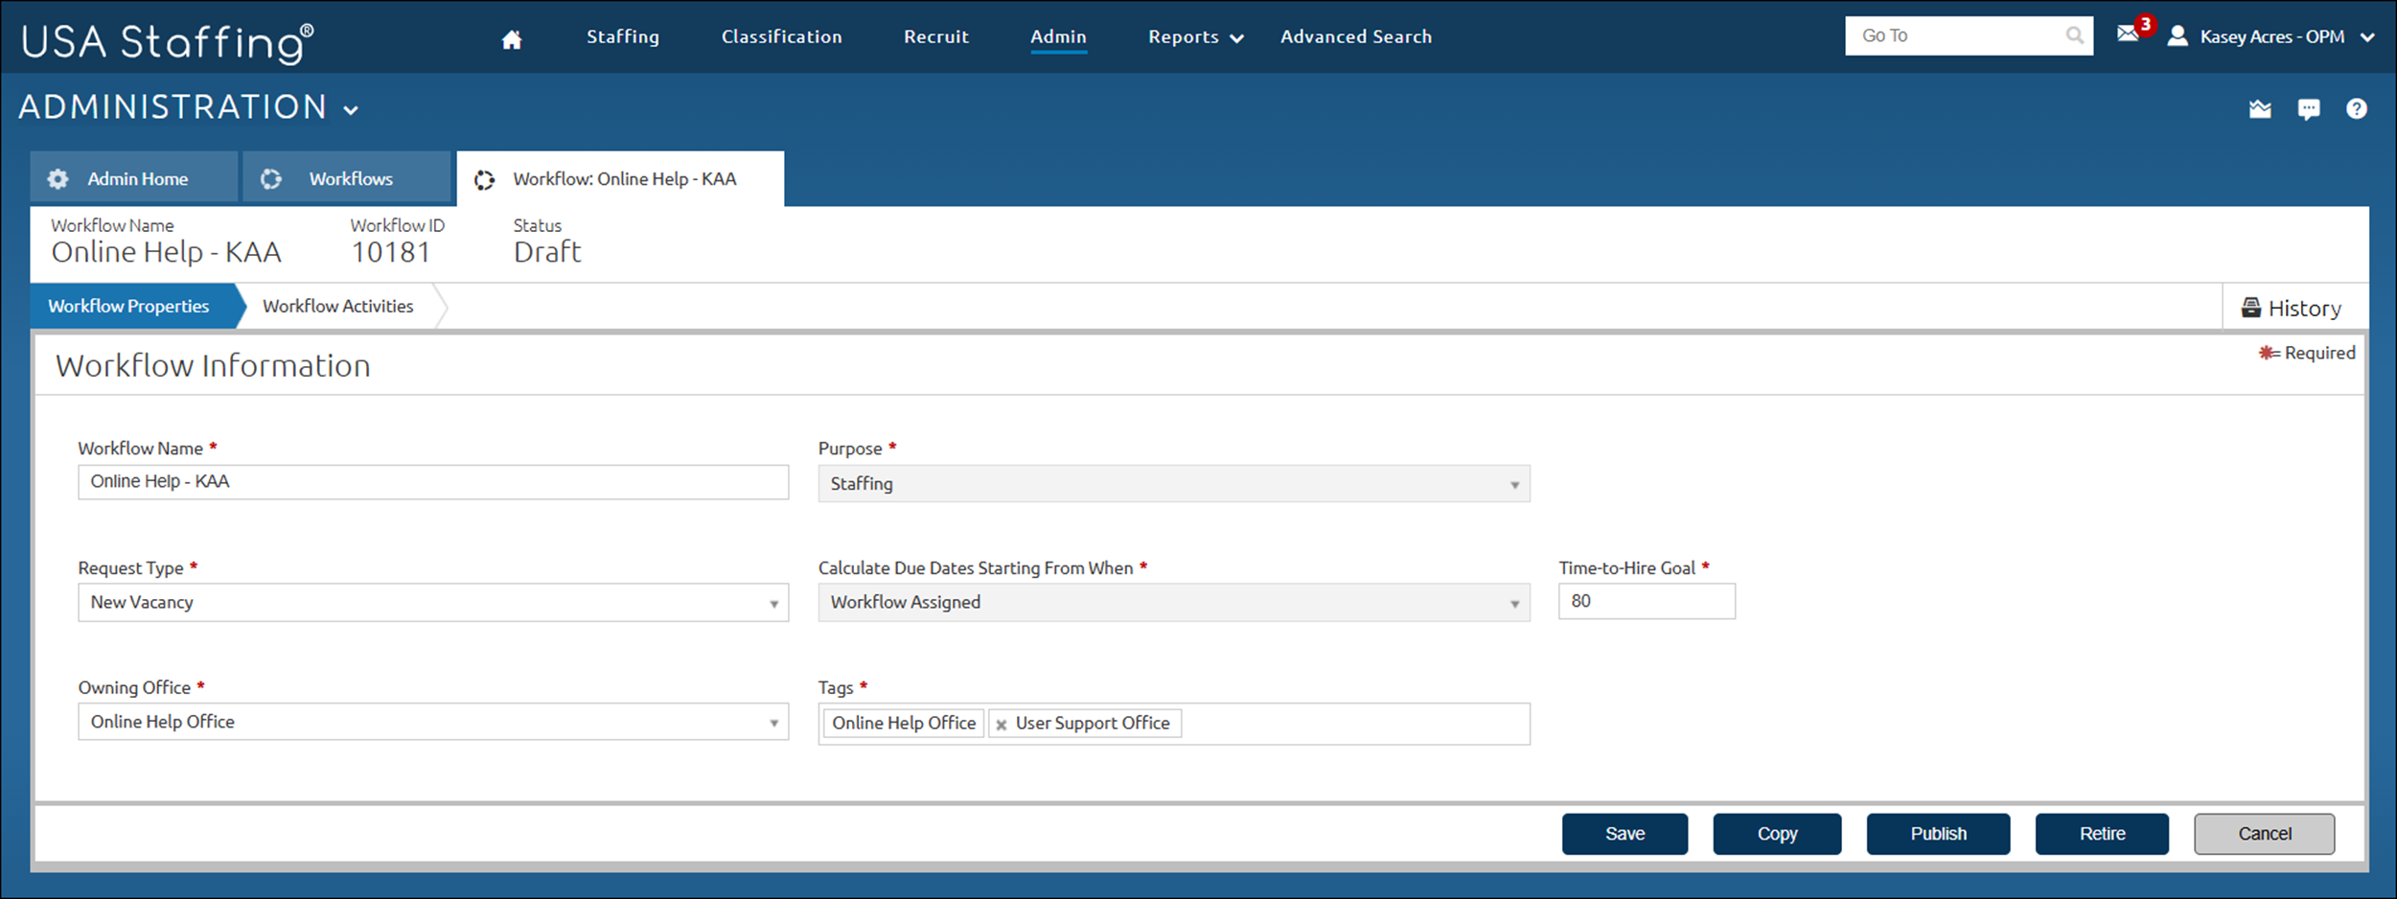Viewport: 2397px width, 899px height.
Task: Select the life-ring icon on the Workflows tab
Action: (271, 178)
